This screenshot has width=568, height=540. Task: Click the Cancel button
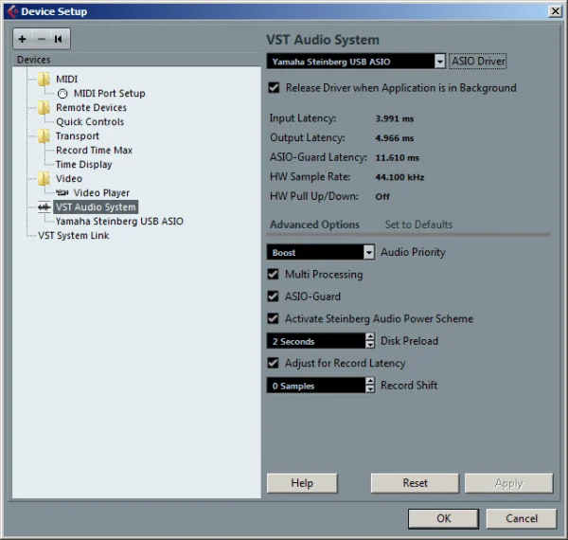click(522, 518)
